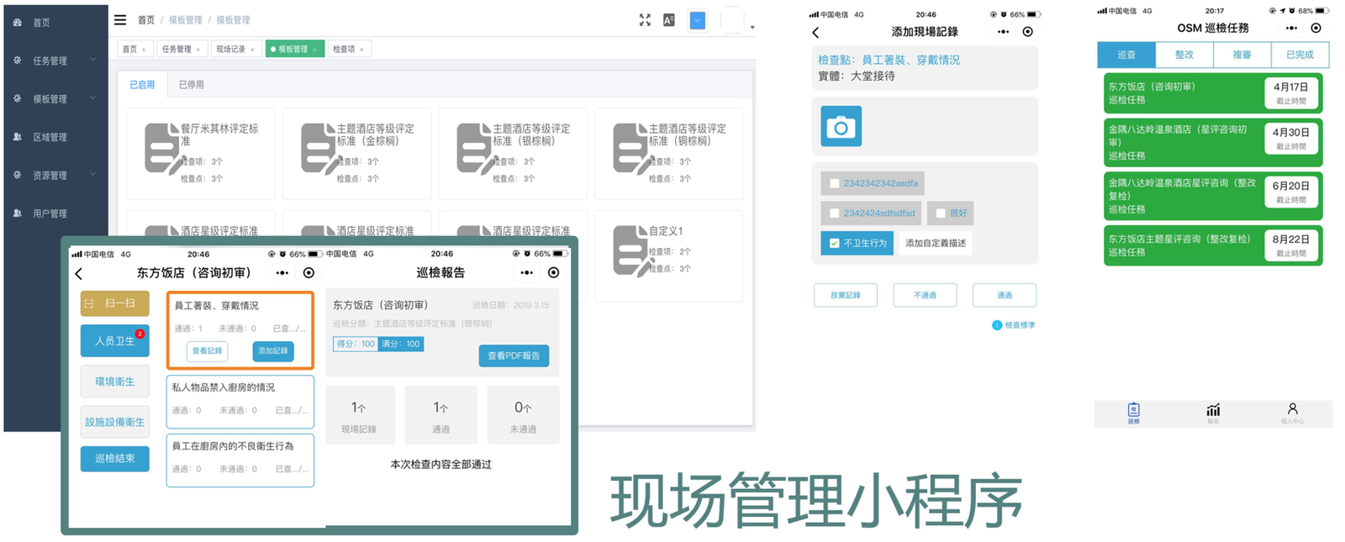Tap the 放棄記錄 button
1345x542 pixels.
point(846,295)
